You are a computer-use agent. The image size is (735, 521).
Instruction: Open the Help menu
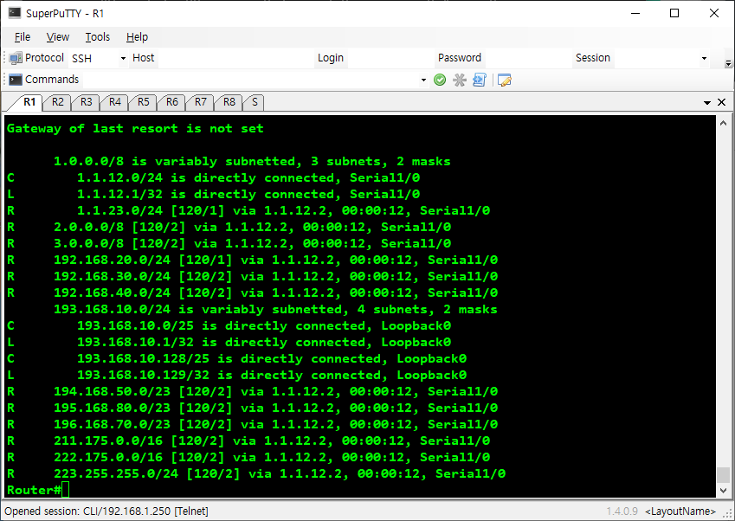click(137, 37)
